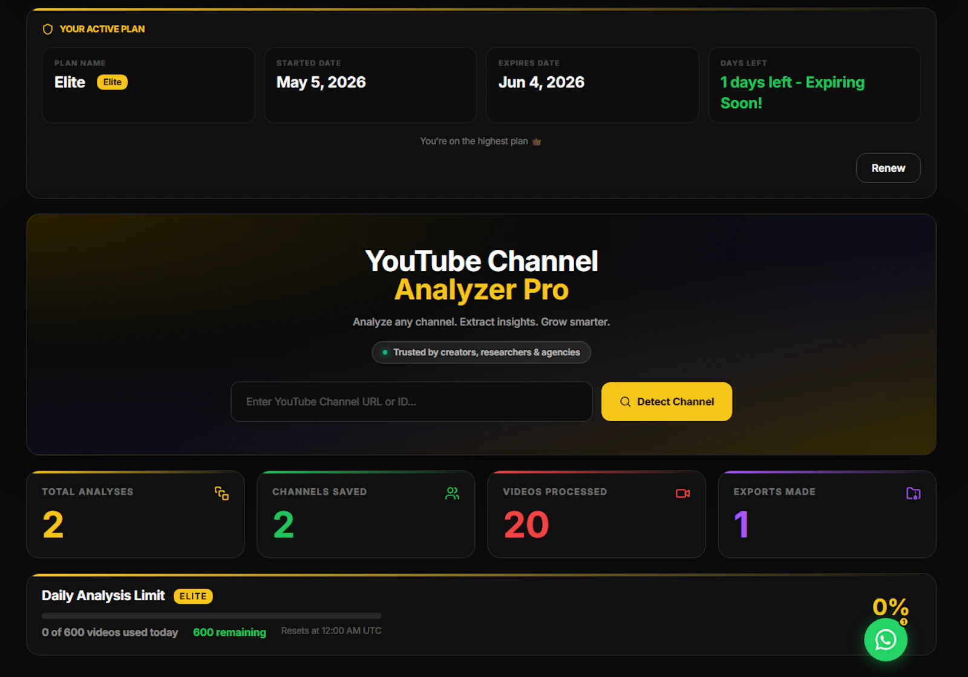
Task: Click the You're on the highest plan text
Action: pos(474,141)
